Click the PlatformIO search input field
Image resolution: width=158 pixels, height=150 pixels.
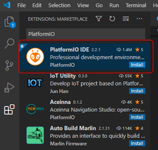[x=86, y=34]
